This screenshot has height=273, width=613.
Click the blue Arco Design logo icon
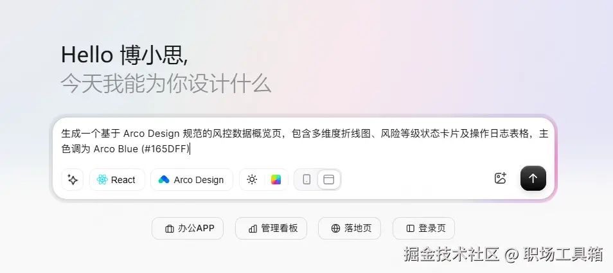click(x=164, y=180)
